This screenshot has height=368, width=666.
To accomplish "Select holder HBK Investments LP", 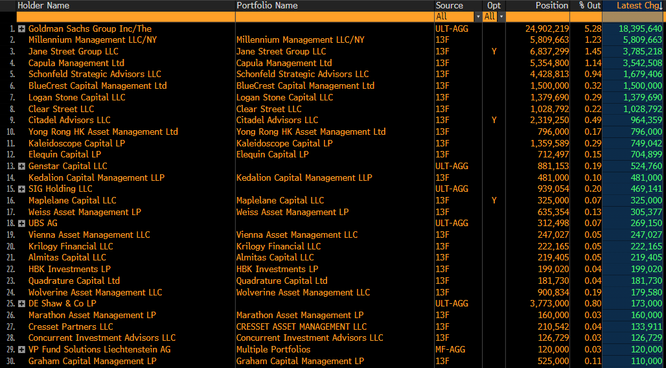I will tap(70, 270).
